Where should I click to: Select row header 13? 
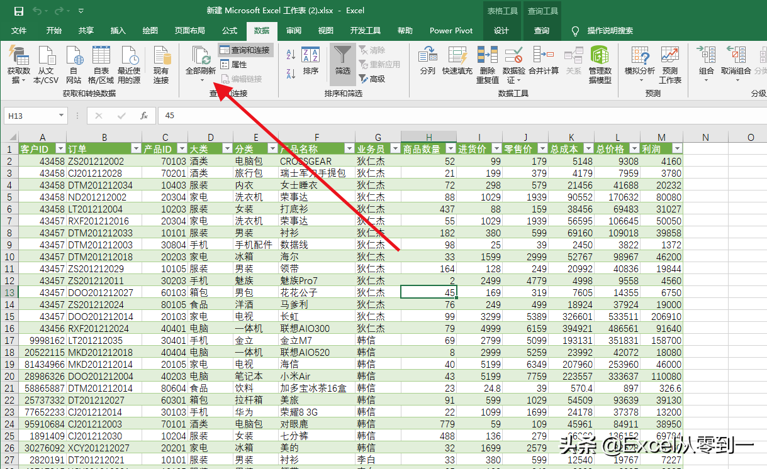(9, 292)
